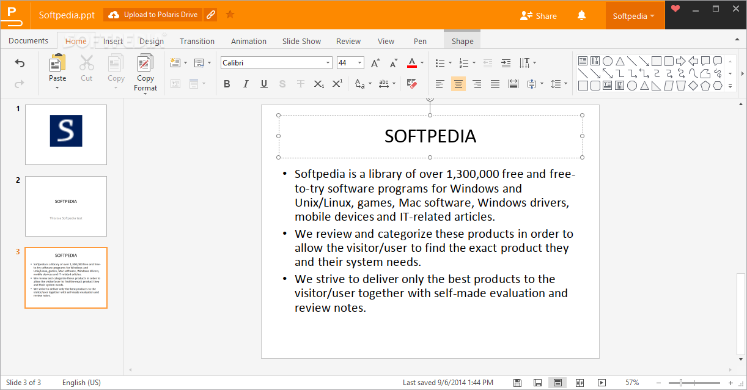This screenshot has width=747, height=390.
Task: Zoom in with the plus icon
Action: click(x=730, y=383)
